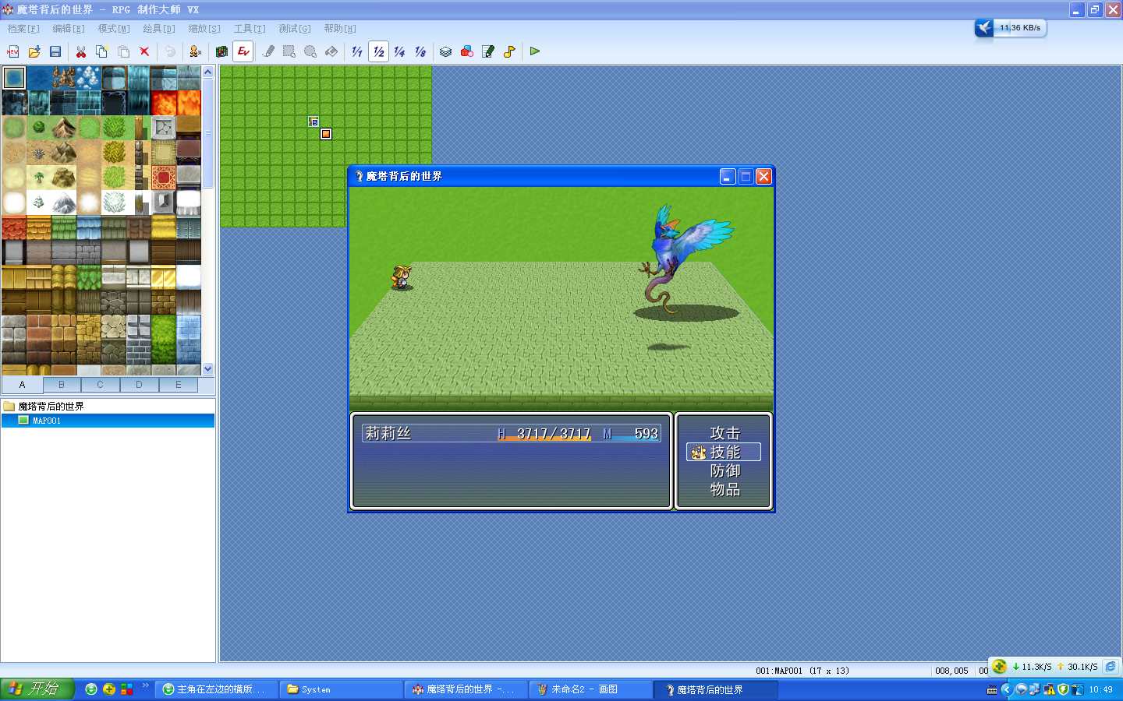The image size is (1123, 701).
Task: Click tileset palette scroll-down arrow
Action: [x=207, y=369]
